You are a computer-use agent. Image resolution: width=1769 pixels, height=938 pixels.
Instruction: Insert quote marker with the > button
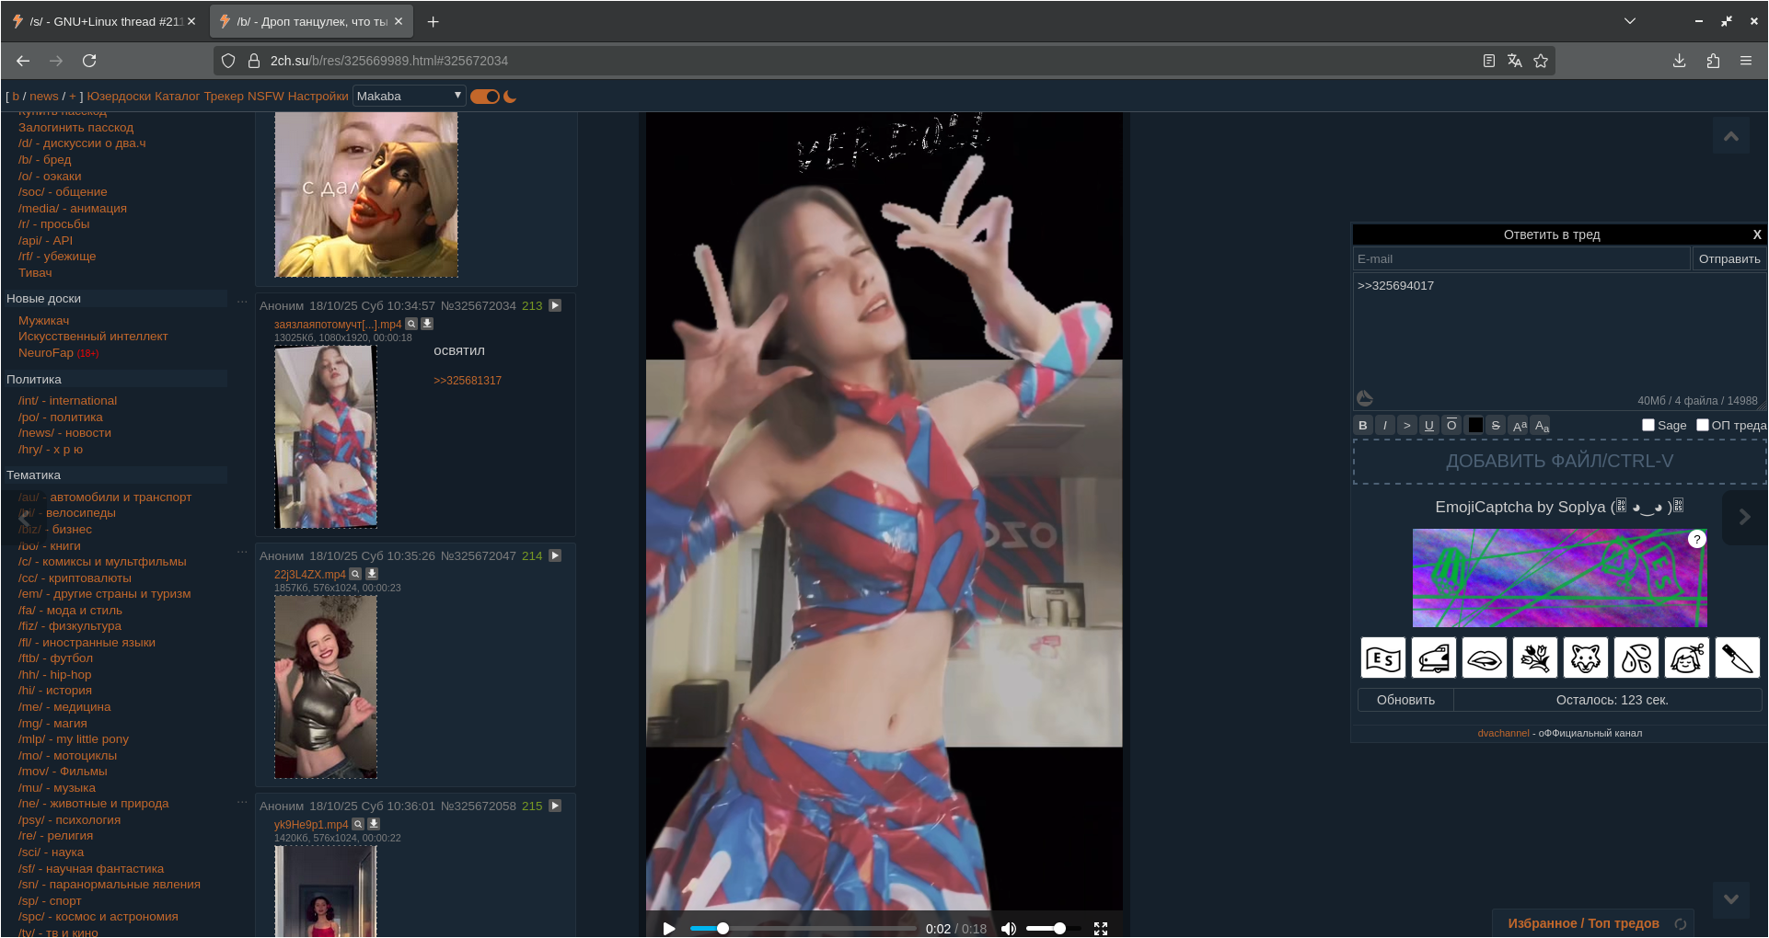tap(1407, 425)
